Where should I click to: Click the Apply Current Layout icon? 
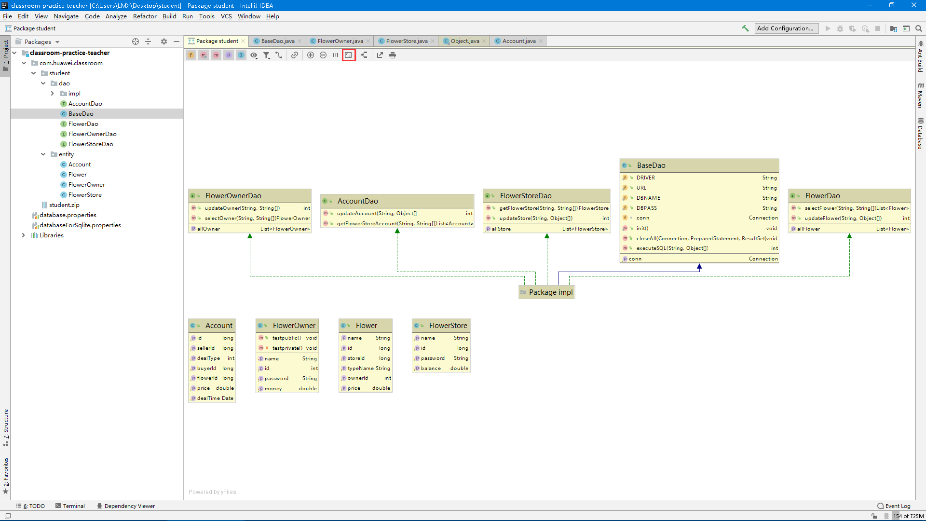[364, 55]
